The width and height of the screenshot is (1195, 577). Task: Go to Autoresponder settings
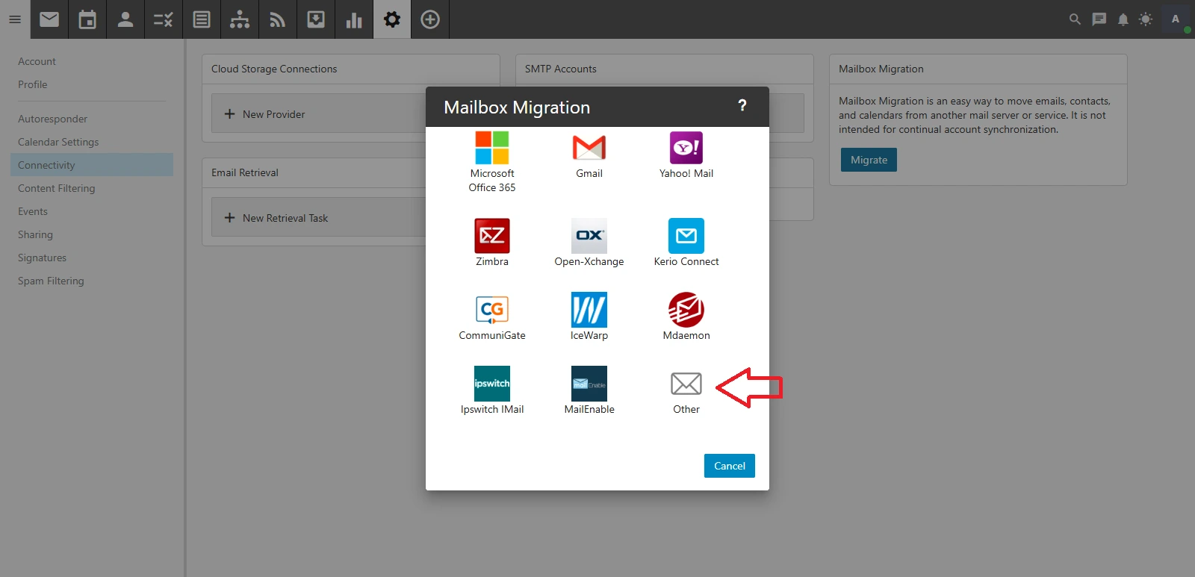52,119
